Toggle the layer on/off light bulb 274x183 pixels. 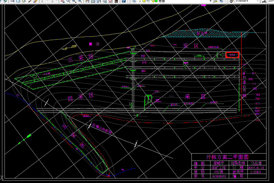point(140,1)
